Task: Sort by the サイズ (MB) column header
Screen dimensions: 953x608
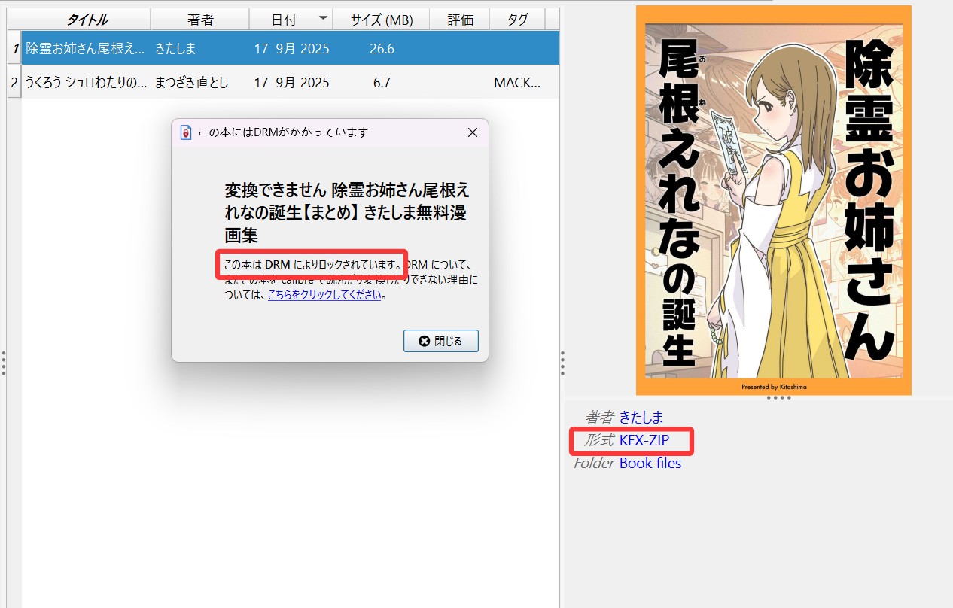Action: coord(382,20)
